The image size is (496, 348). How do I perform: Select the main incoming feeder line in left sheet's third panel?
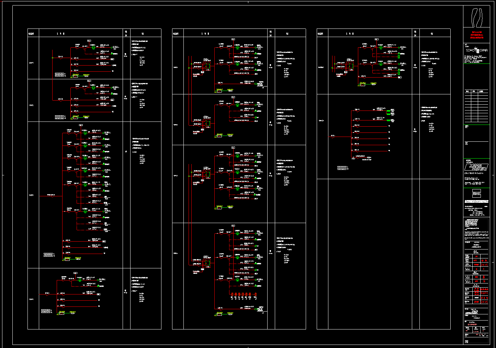pyautogui.click(x=52, y=196)
